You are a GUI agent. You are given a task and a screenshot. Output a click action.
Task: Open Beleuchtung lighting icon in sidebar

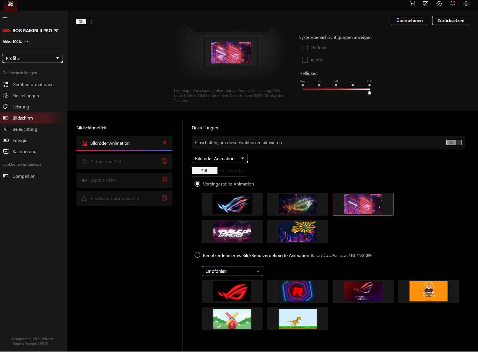tap(6, 129)
